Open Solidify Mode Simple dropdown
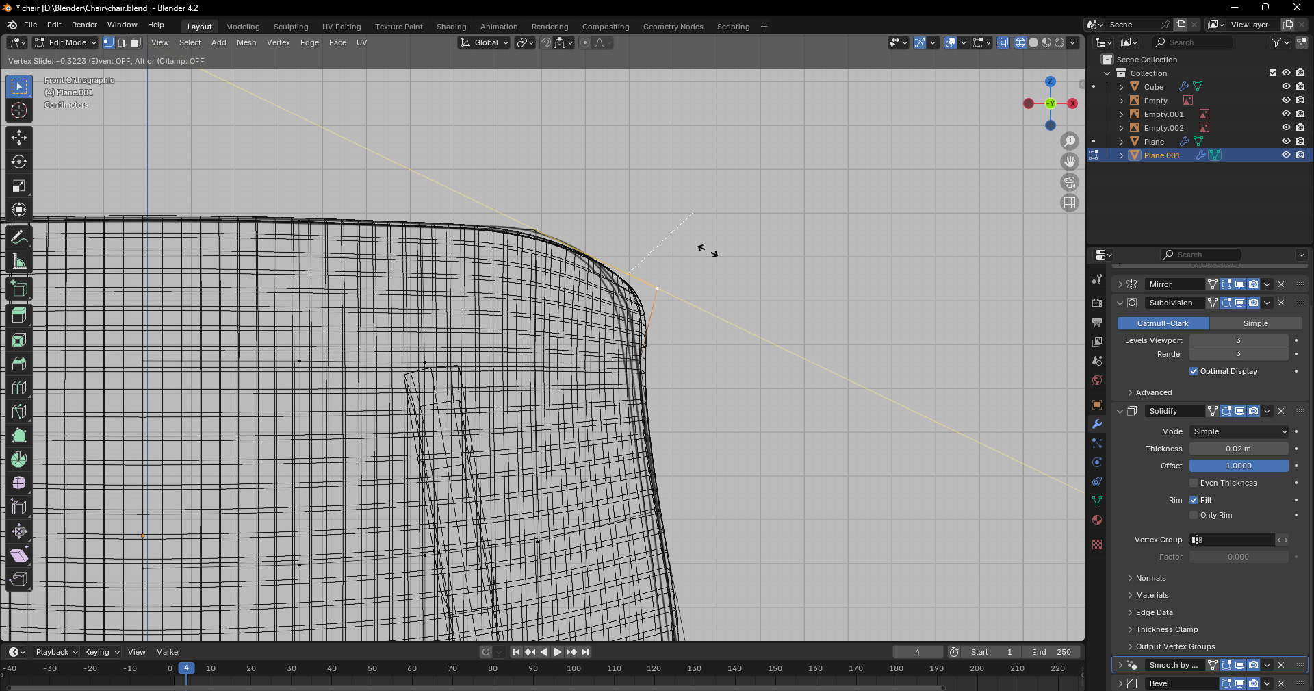The image size is (1314, 691). coord(1239,431)
